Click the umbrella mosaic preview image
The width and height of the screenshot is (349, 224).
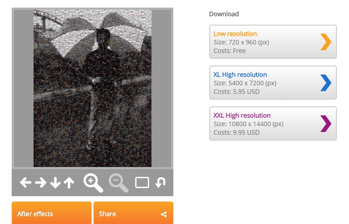[93, 88]
